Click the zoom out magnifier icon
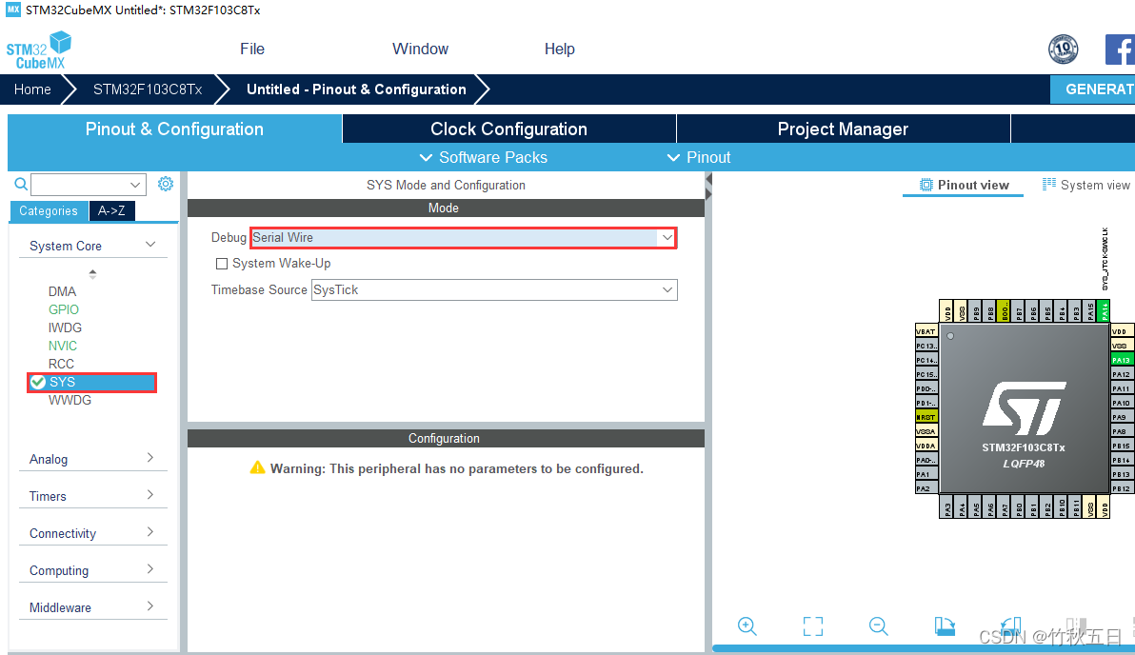Image resolution: width=1135 pixels, height=655 pixels. [x=879, y=626]
